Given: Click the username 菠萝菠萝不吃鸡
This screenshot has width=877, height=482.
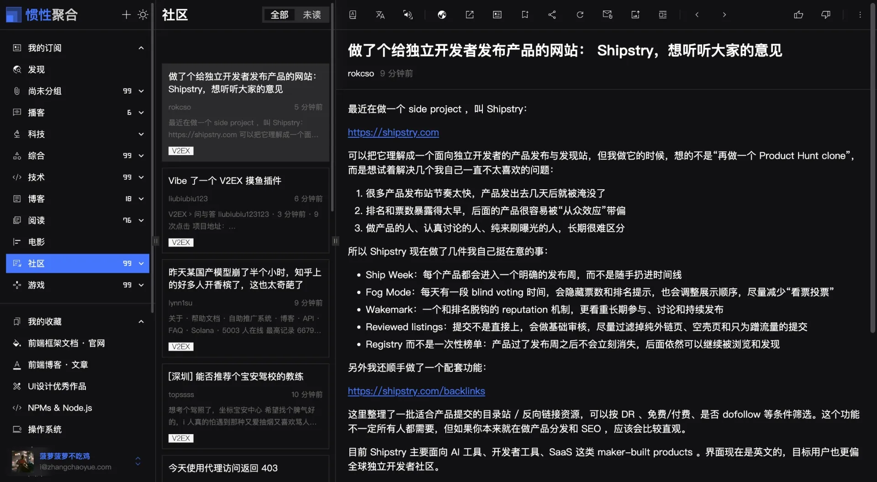Looking at the screenshot, I should (x=64, y=456).
